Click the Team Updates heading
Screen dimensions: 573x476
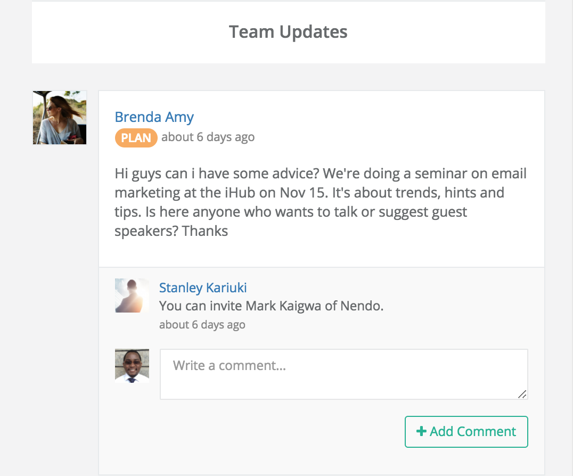pyautogui.click(x=288, y=32)
